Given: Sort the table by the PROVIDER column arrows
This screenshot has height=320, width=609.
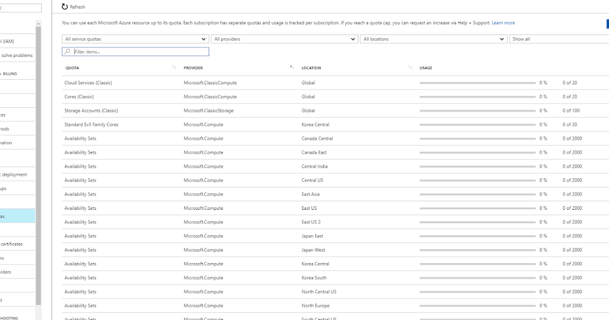Looking at the screenshot, I should [x=291, y=67].
